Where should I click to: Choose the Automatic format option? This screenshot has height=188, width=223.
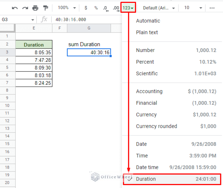(x=148, y=21)
